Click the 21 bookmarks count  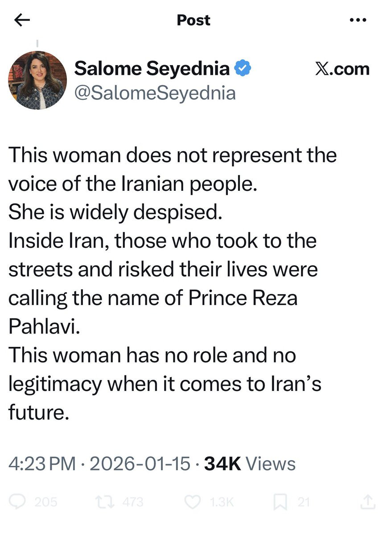303,502
